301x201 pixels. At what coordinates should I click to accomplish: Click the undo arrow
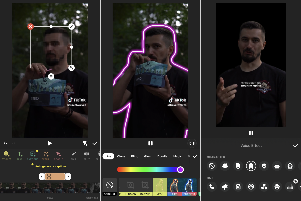[5, 143]
